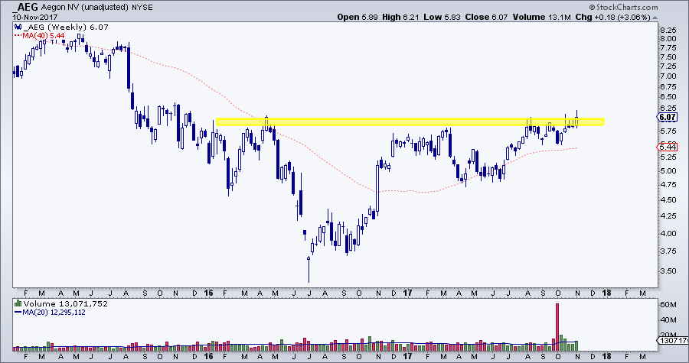The height and width of the screenshot is (363, 689).
Task: Click the red 5.44 moving average tag
Action: (x=667, y=147)
